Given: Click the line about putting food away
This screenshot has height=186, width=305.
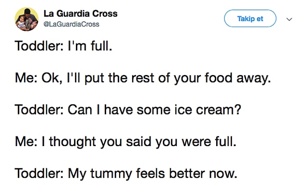Looking at the screenshot, I should point(143,78).
